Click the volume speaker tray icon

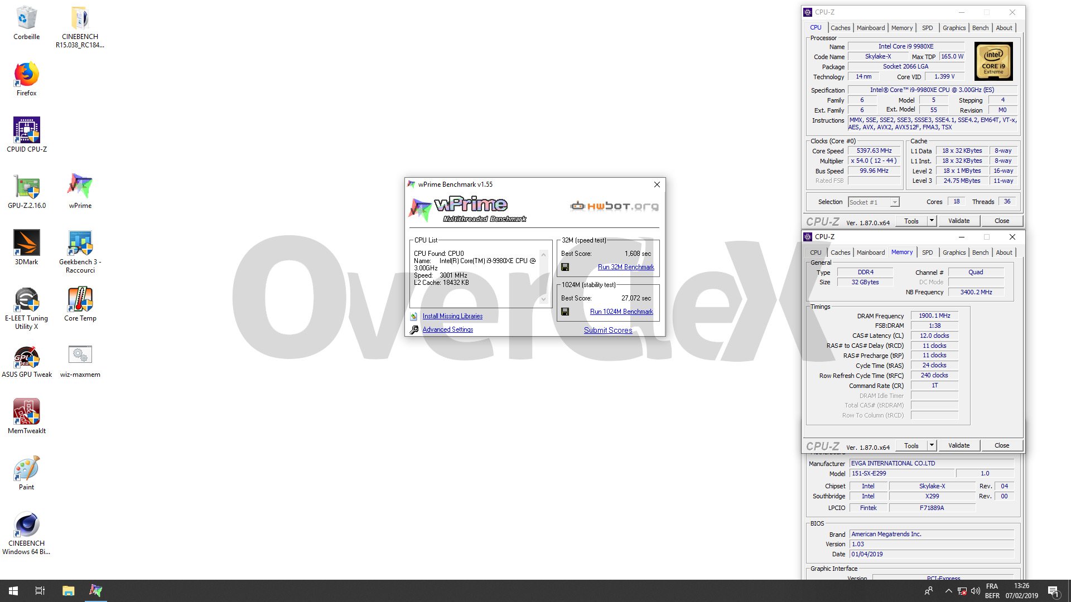(x=975, y=591)
